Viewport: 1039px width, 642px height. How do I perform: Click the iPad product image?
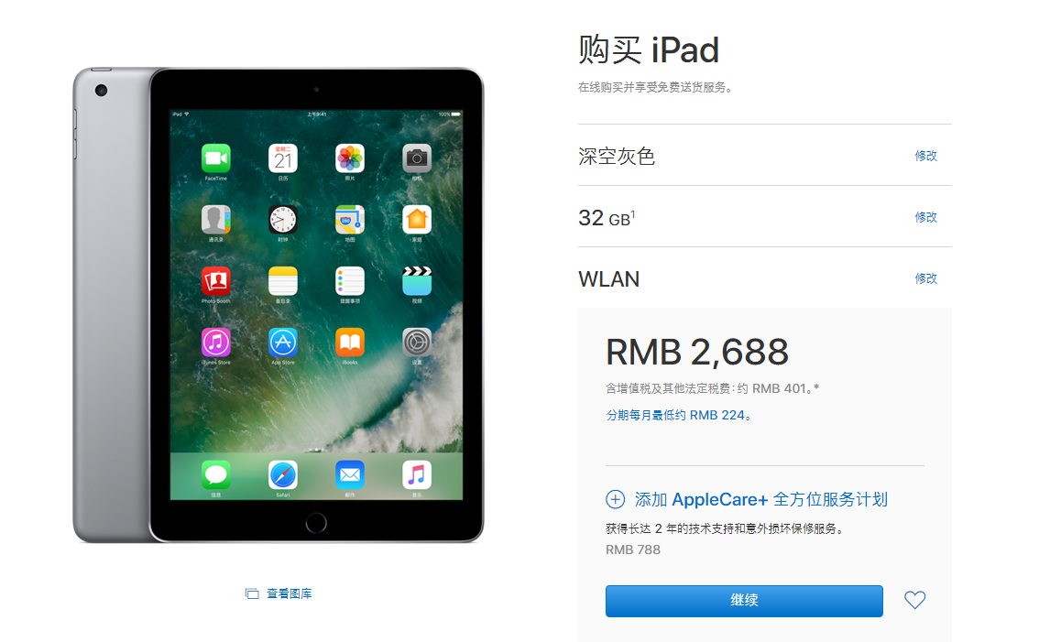(279, 305)
